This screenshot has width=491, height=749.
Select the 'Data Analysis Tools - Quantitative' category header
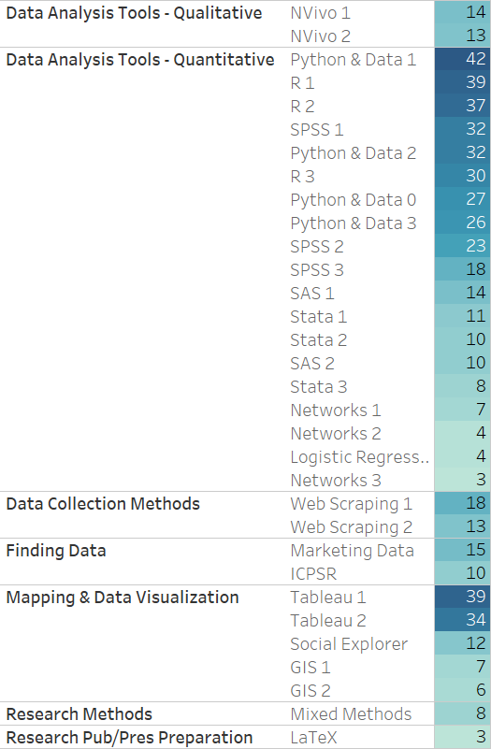pos(140,60)
